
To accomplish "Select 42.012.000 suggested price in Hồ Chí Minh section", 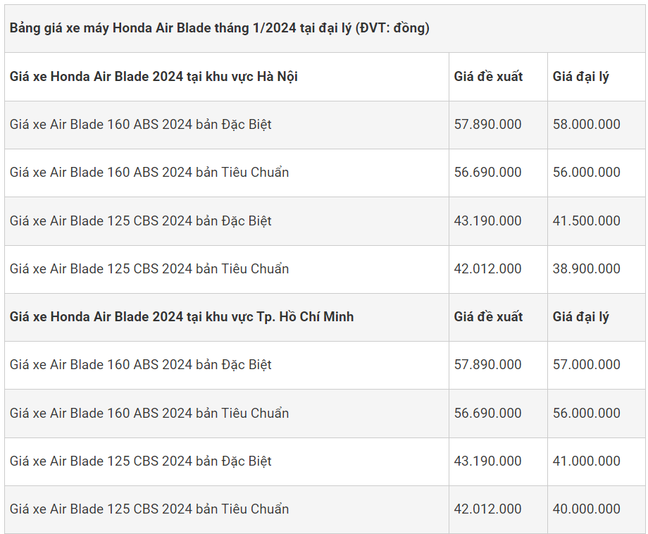I will coord(488,509).
